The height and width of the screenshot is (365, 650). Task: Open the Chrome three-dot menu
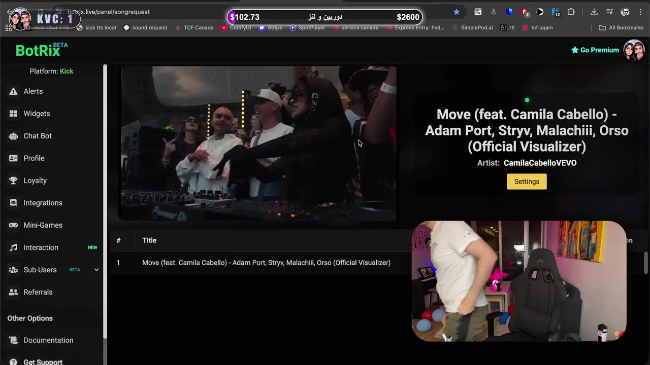pyautogui.click(x=640, y=12)
